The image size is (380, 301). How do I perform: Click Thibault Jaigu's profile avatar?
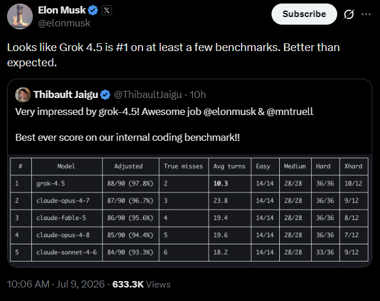23,94
